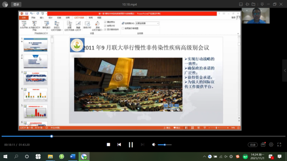Image resolution: width=287 pixels, height=161 pixels.
Task: Enter fullscreen mode in the player
Action: coord(279,145)
